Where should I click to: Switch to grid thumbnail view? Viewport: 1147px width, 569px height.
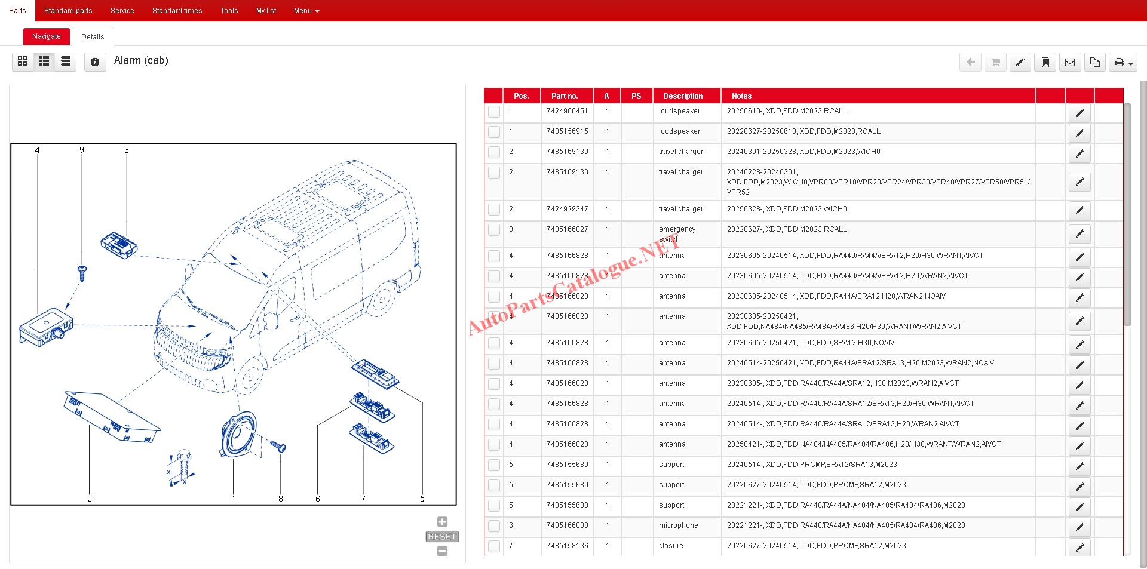click(x=23, y=61)
